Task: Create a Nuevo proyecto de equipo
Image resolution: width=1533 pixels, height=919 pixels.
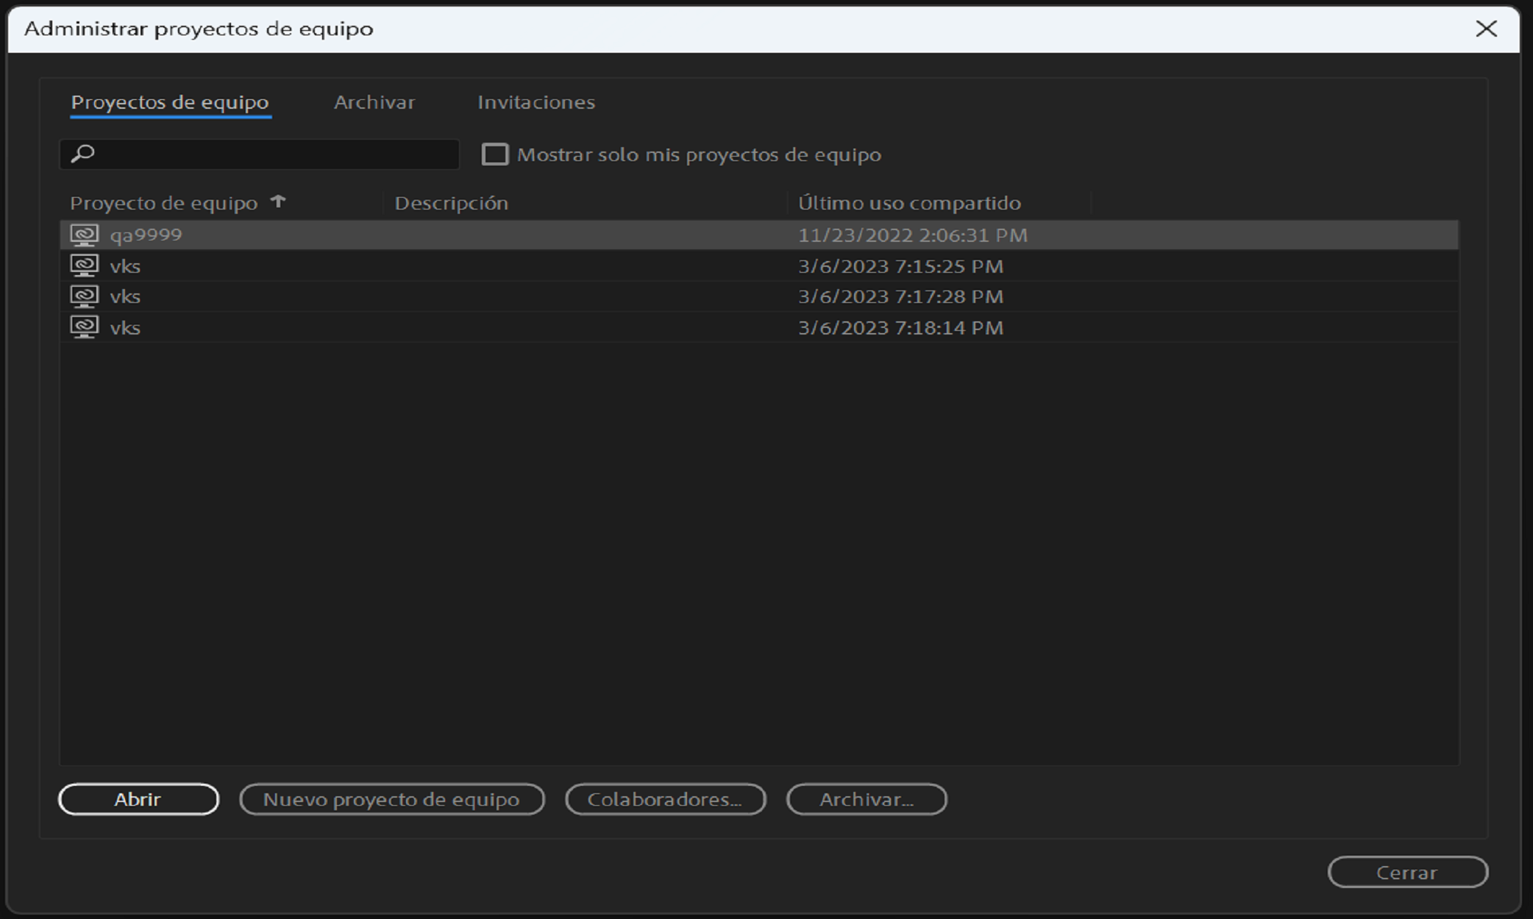Action: coord(391,799)
